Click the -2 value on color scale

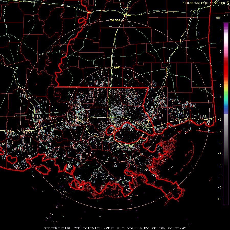tap(220, 131)
